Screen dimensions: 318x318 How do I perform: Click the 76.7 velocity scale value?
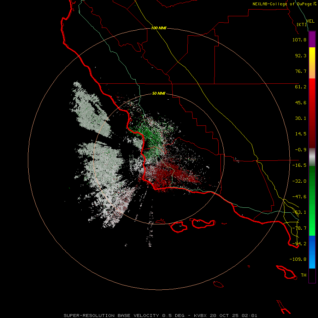[301, 71]
